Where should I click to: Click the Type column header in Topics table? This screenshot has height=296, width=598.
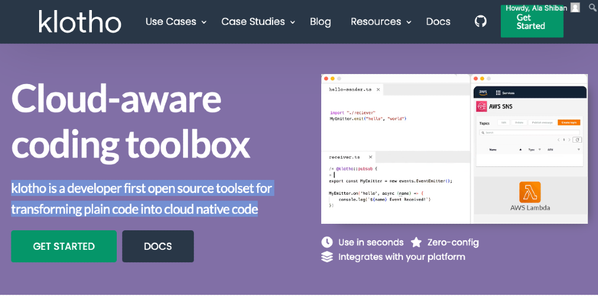(x=532, y=150)
